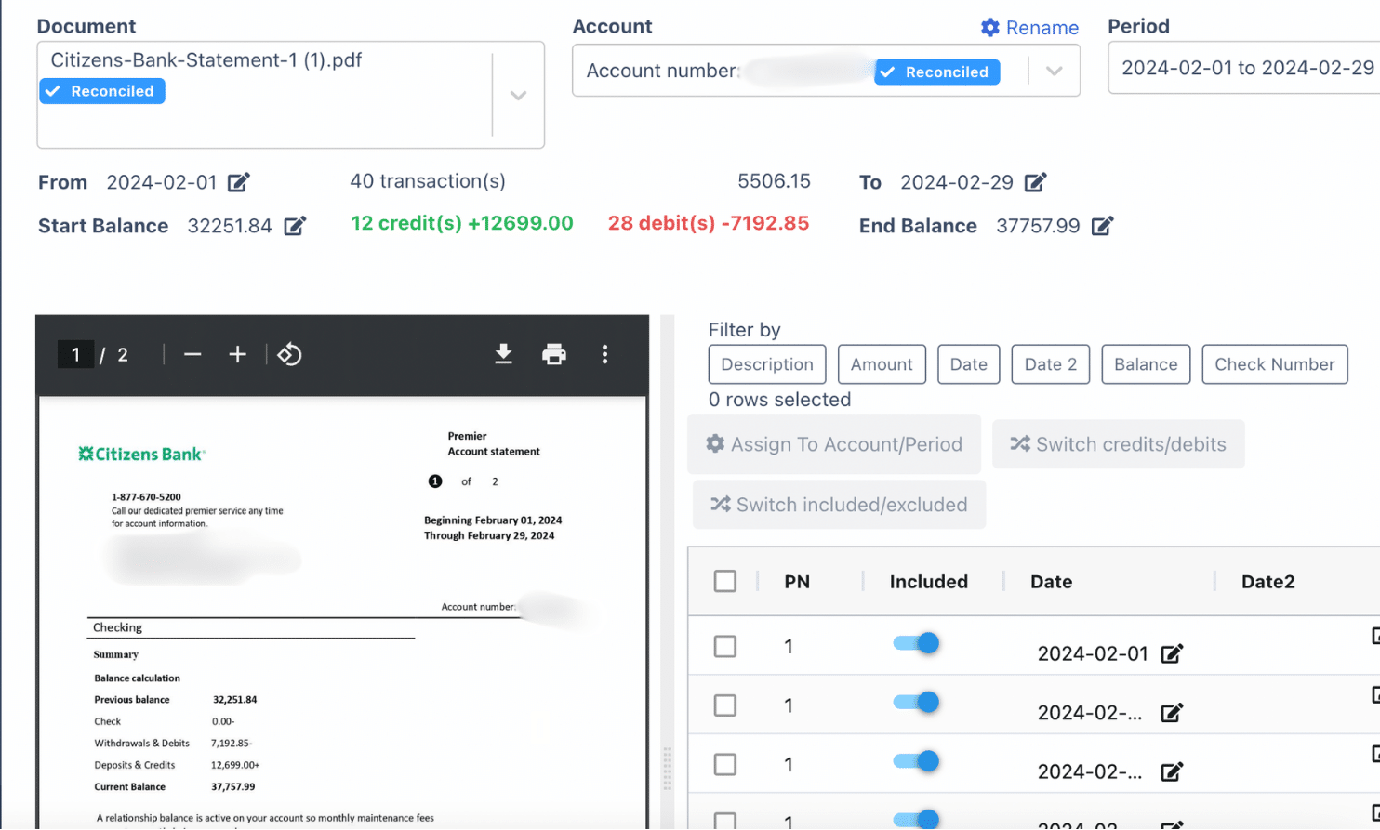Screen dimensions: 1380x830
Task: Zoom out on the PDF preview
Action: tap(191, 354)
